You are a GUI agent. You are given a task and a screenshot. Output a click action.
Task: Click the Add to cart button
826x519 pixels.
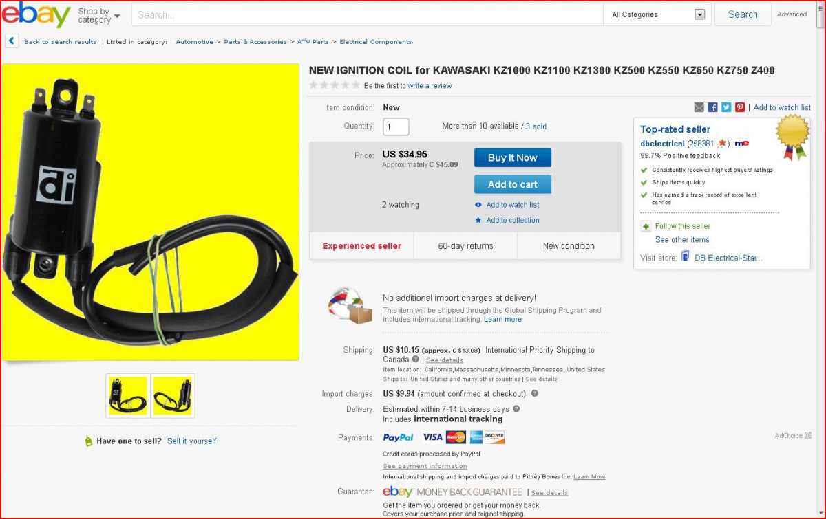click(513, 184)
